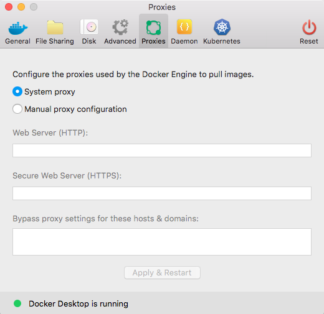Image resolution: width=324 pixels, height=314 pixels.
Task: Click the Proxies window title text
Action: click(x=162, y=7)
